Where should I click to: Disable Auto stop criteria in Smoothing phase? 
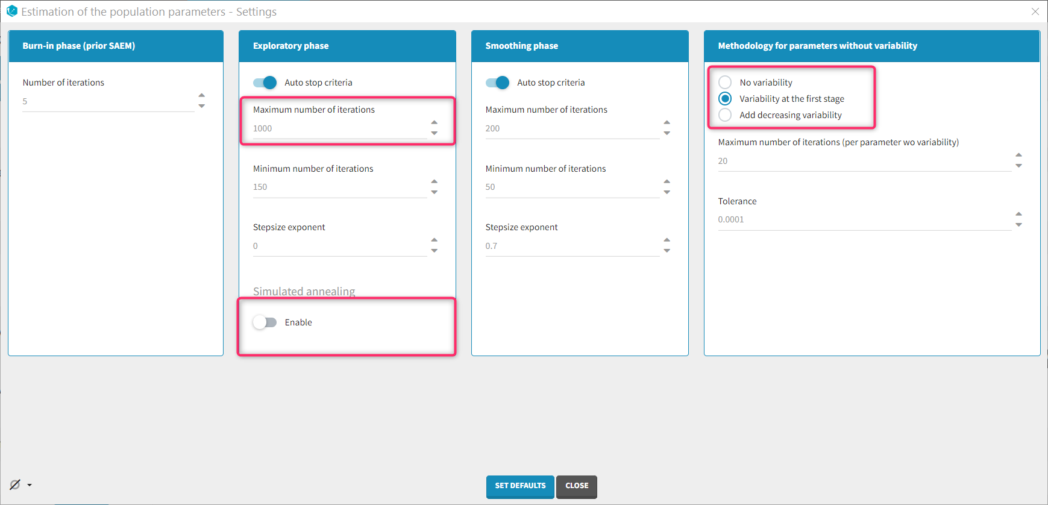[x=497, y=83]
